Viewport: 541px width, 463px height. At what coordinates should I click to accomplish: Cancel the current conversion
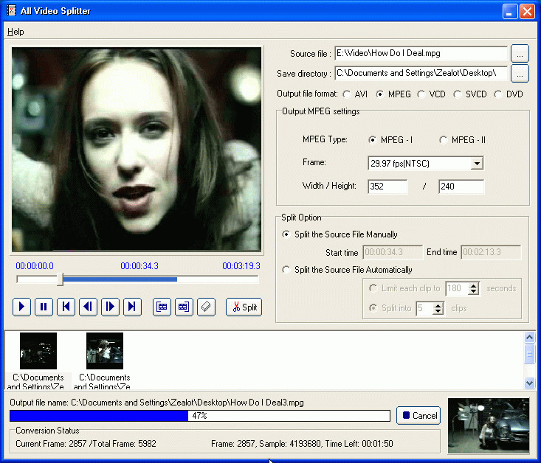pyautogui.click(x=418, y=415)
